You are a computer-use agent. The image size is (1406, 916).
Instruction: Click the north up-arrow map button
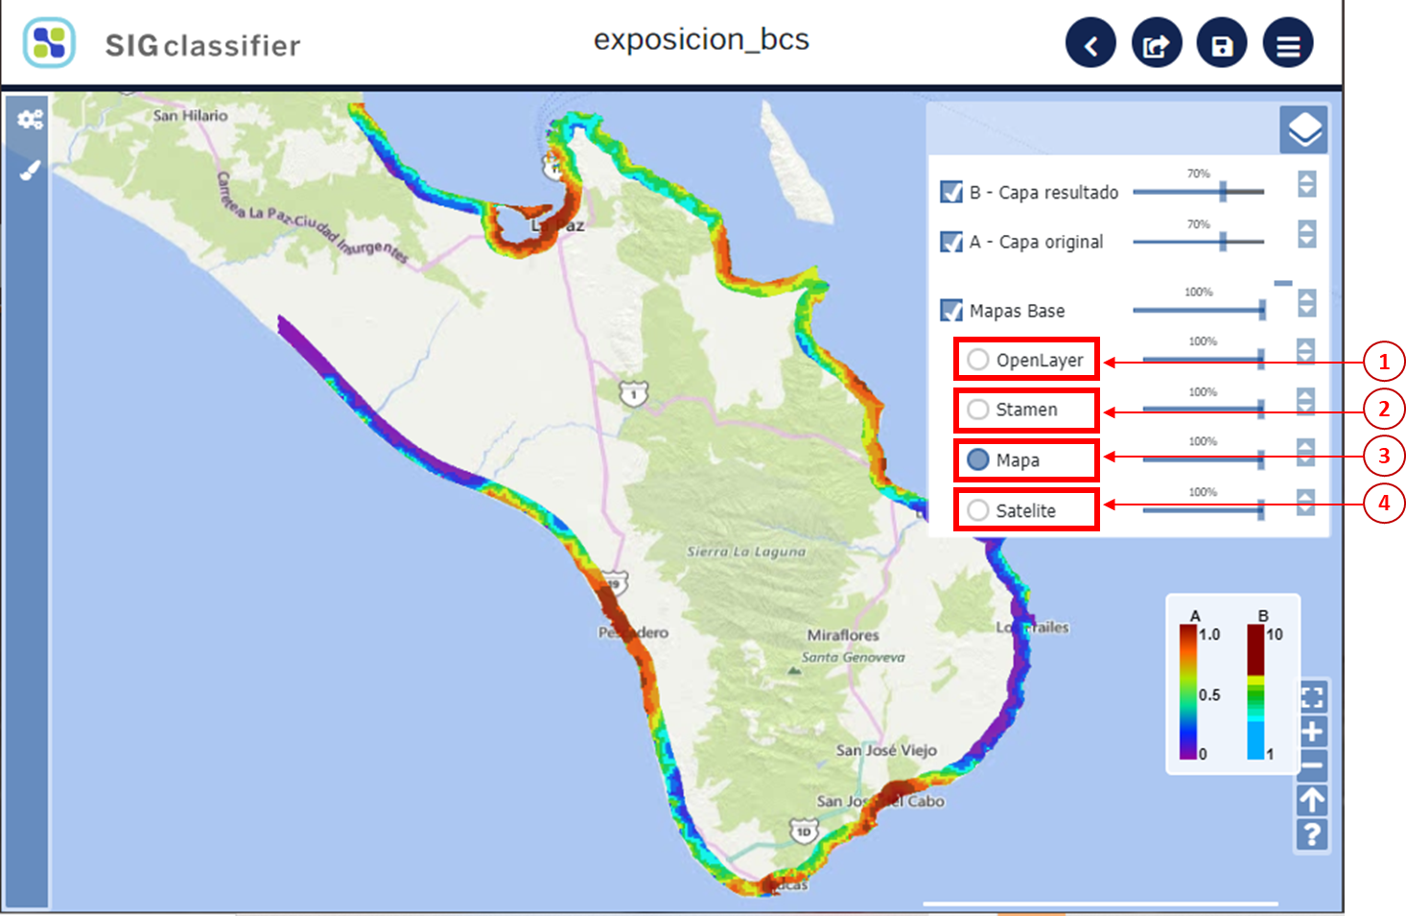coord(1312,800)
